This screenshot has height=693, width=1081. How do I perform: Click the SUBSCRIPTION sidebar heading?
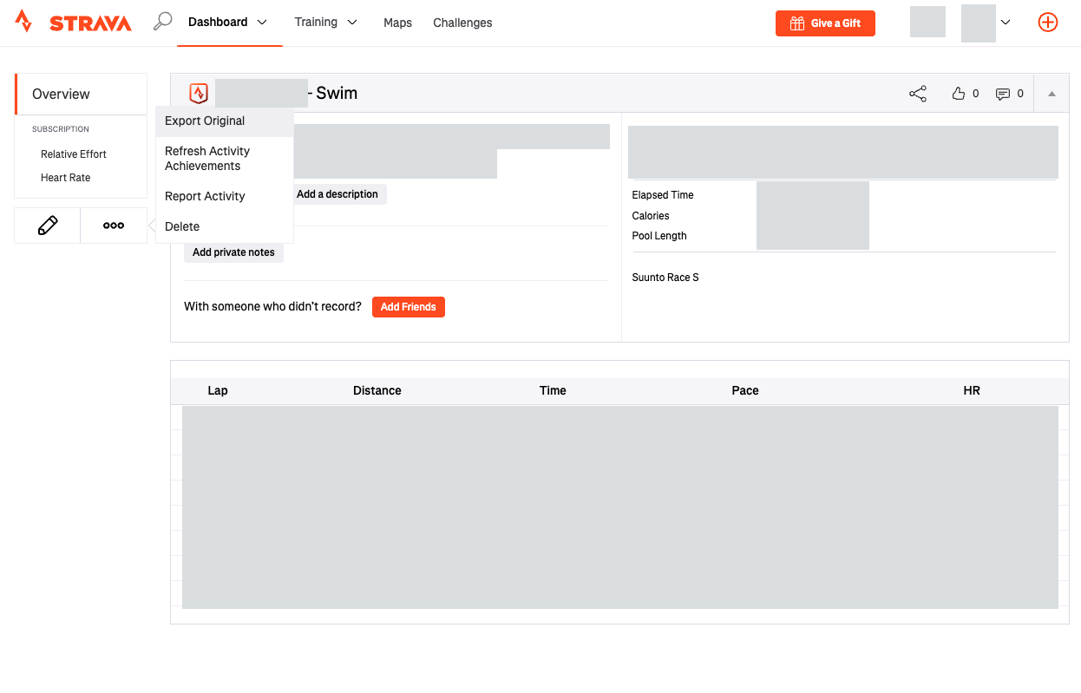61,129
